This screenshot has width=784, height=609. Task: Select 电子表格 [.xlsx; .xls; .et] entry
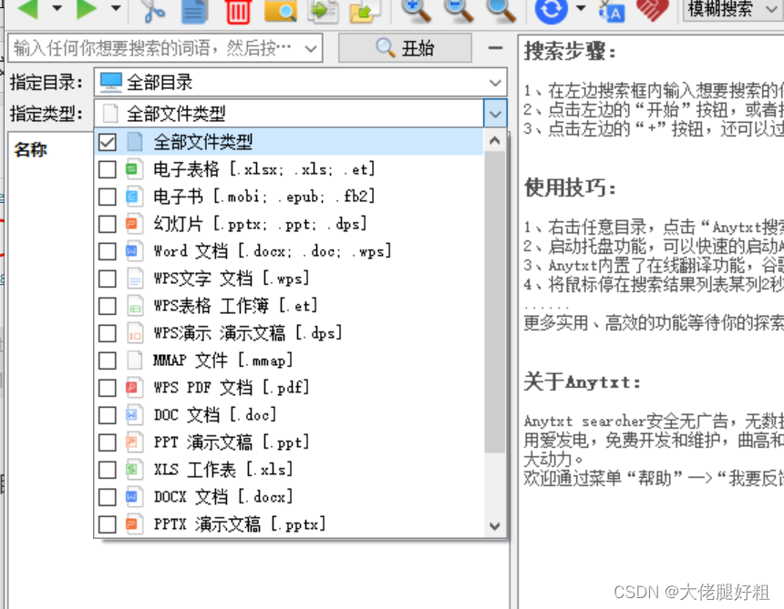[263, 169]
